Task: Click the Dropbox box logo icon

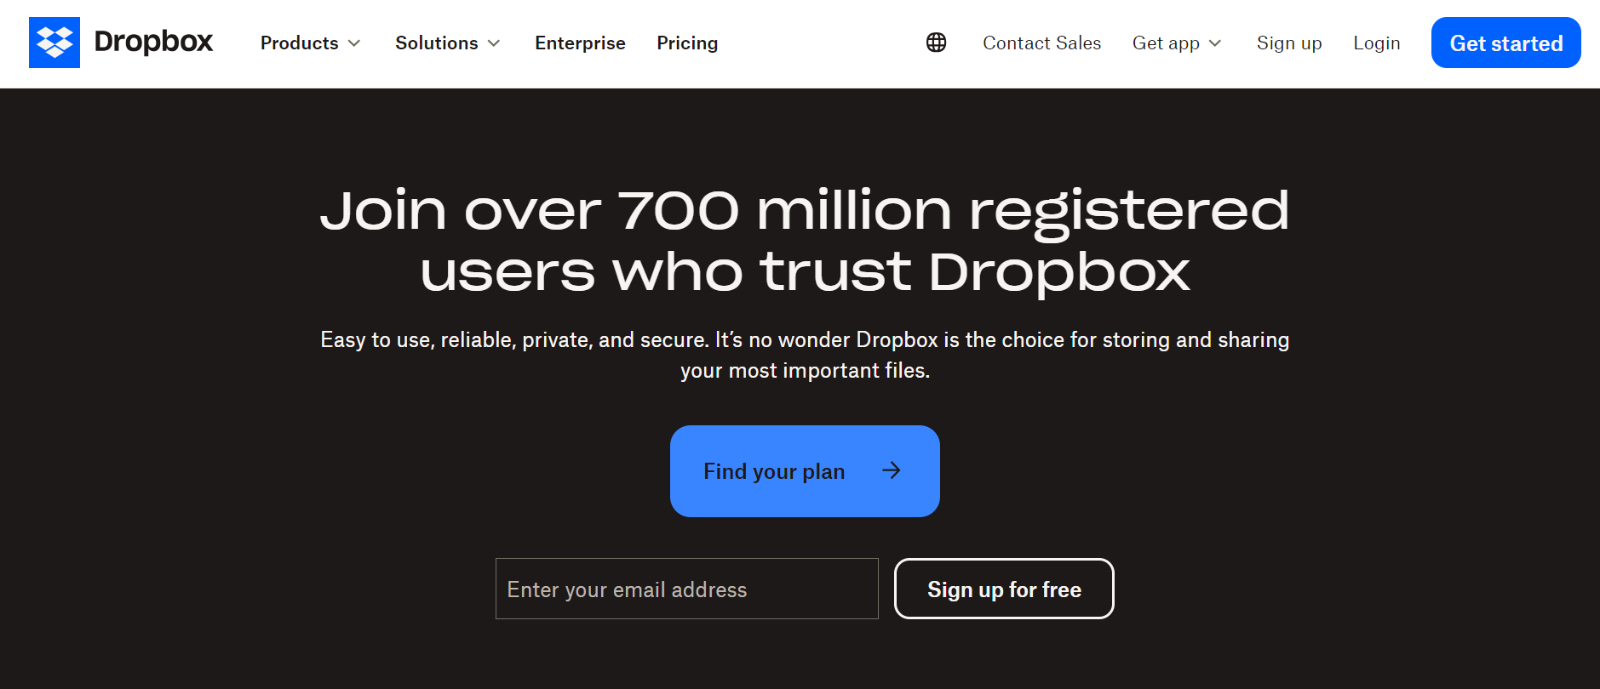Action: (54, 43)
